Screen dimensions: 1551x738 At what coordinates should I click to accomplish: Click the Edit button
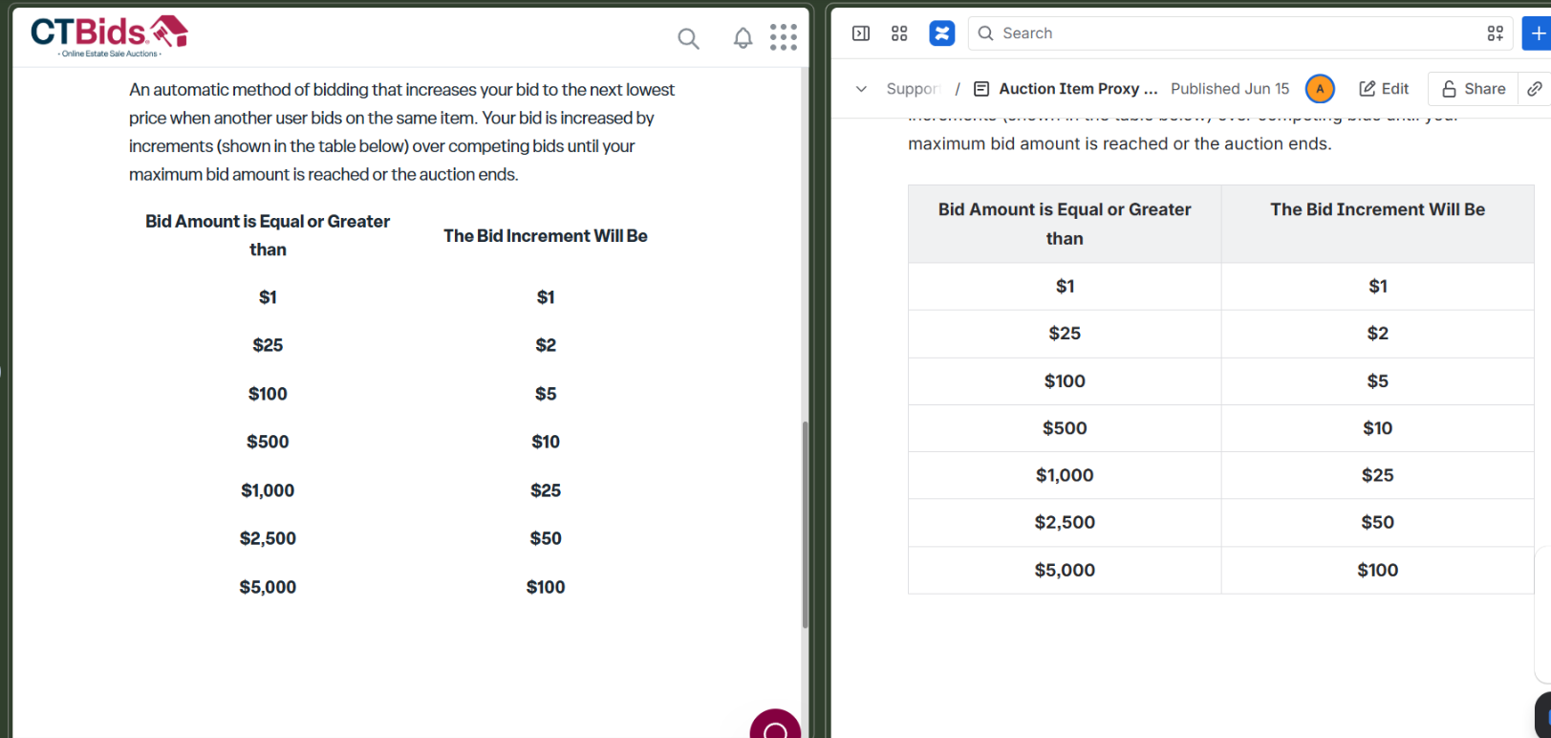tap(1384, 89)
